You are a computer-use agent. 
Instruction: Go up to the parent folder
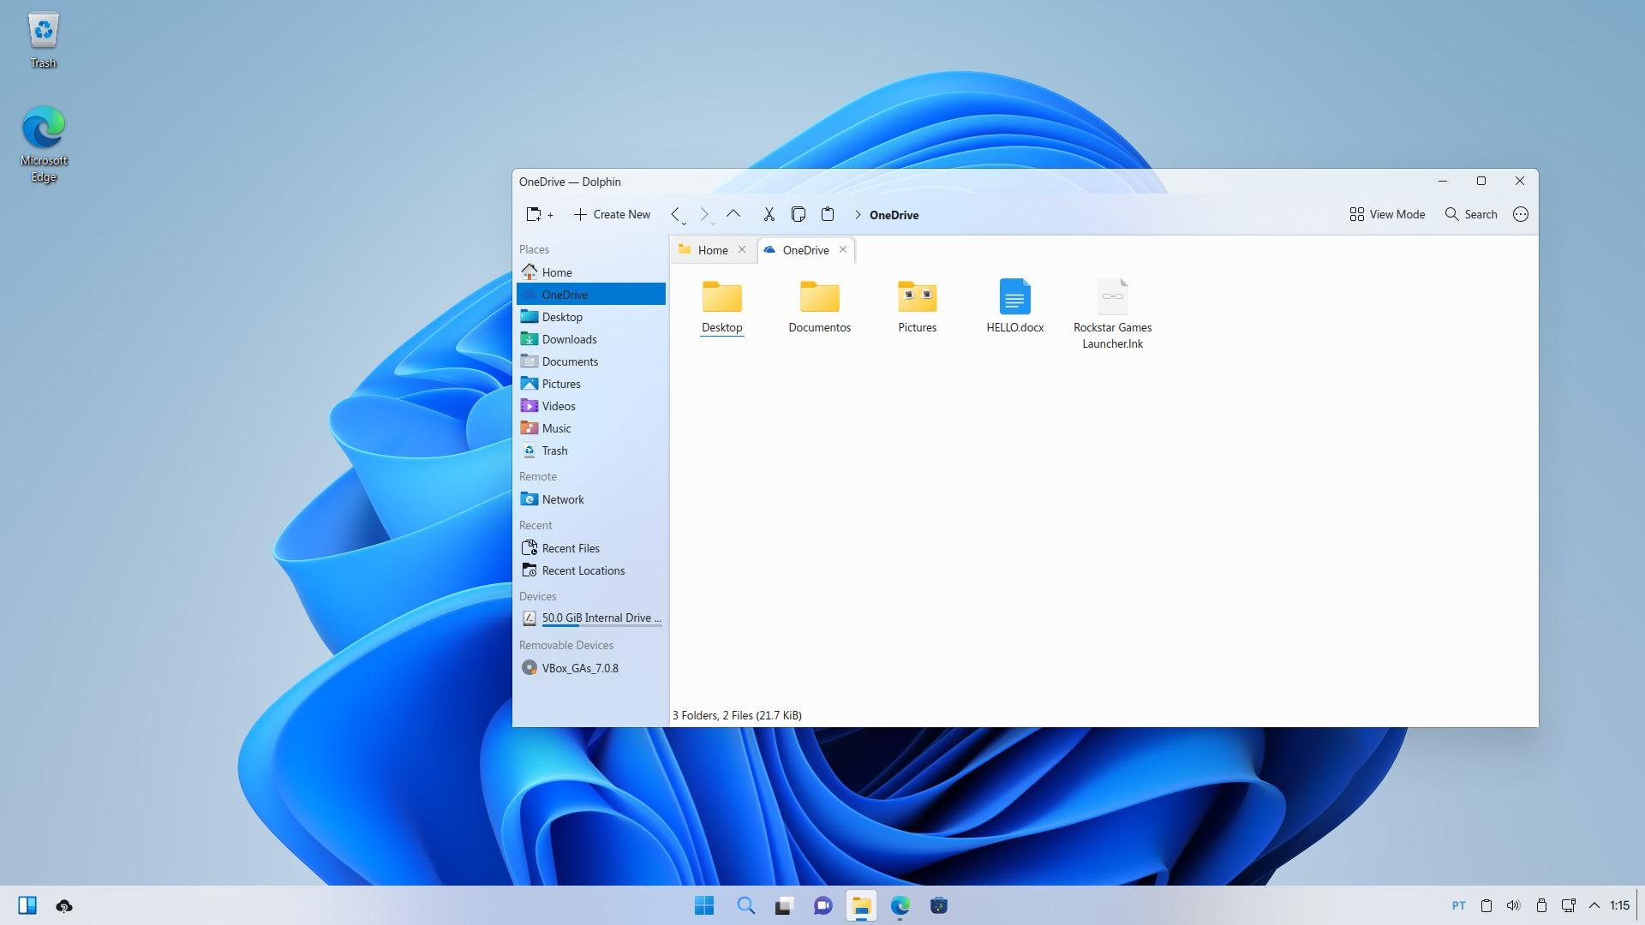point(733,214)
